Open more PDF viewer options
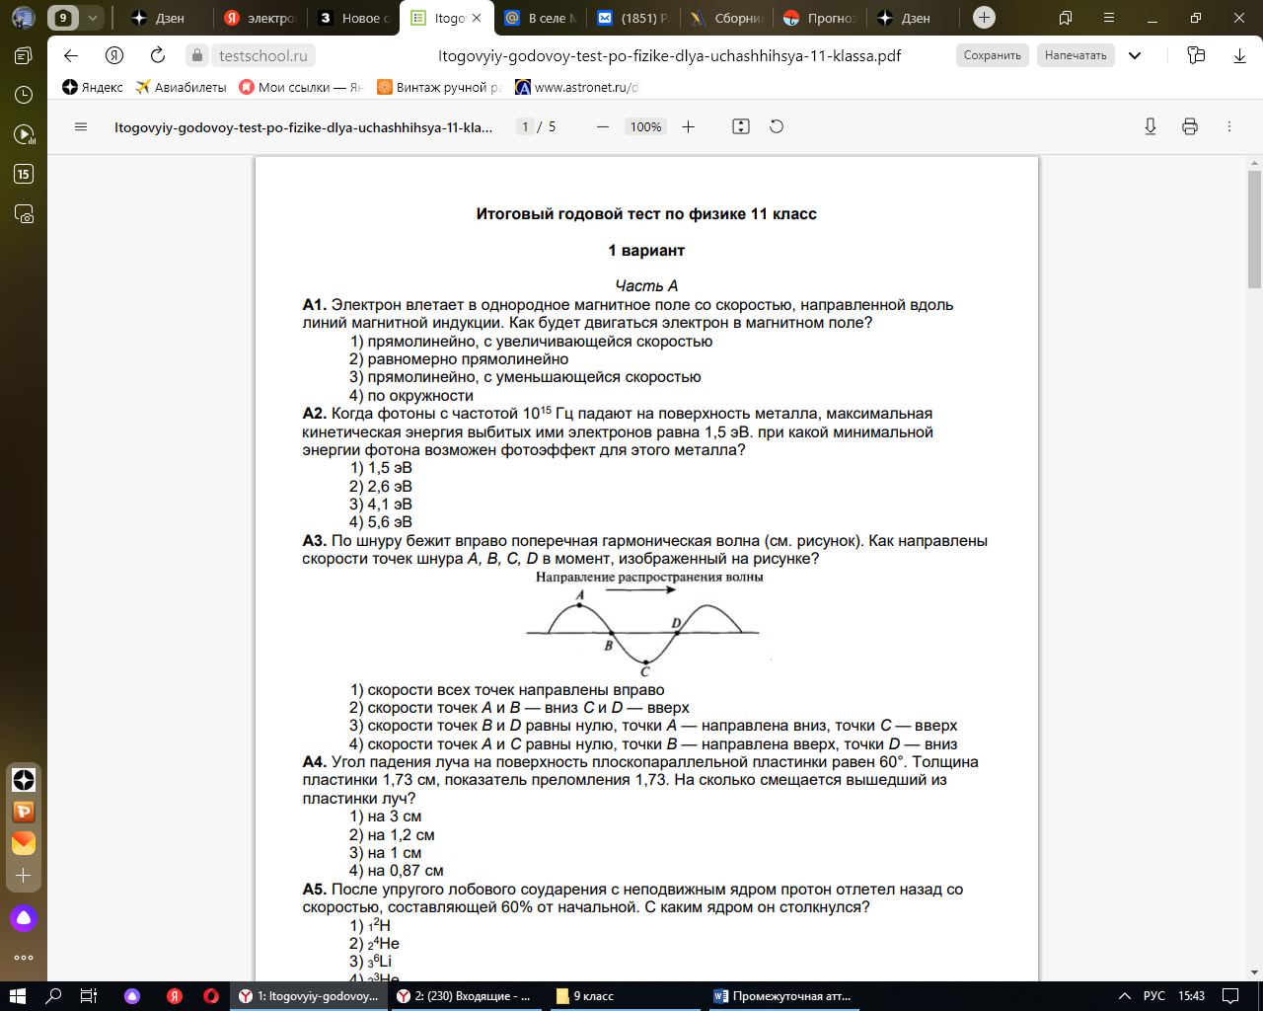The height and width of the screenshot is (1011, 1263). click(x=1229, y=126)
